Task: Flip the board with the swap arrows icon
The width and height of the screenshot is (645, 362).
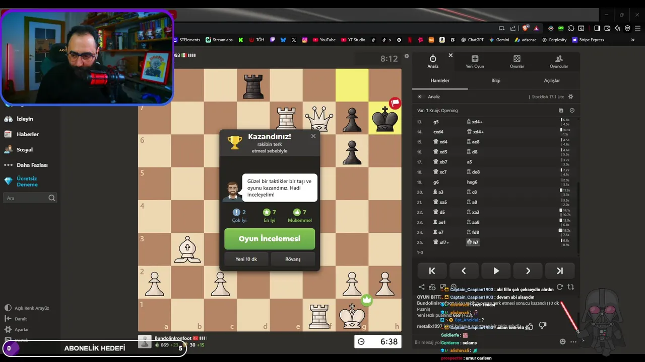Action: (570, 287)
